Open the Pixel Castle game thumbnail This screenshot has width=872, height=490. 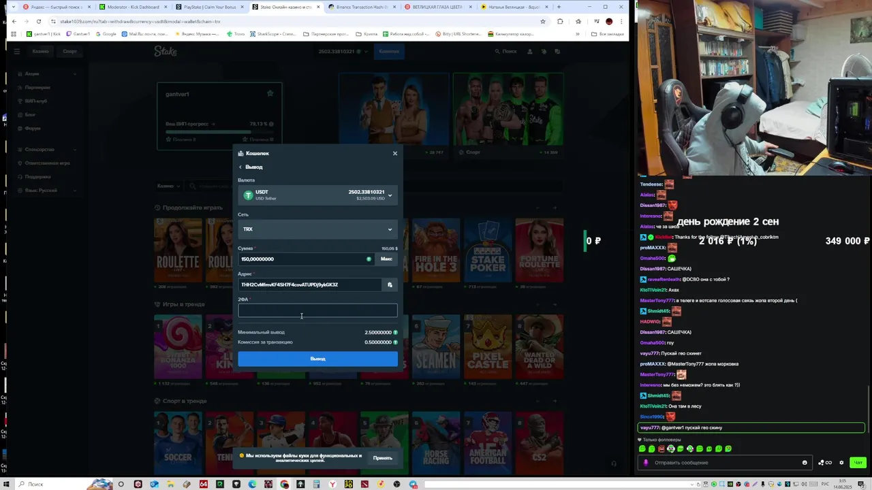point(488,347)
